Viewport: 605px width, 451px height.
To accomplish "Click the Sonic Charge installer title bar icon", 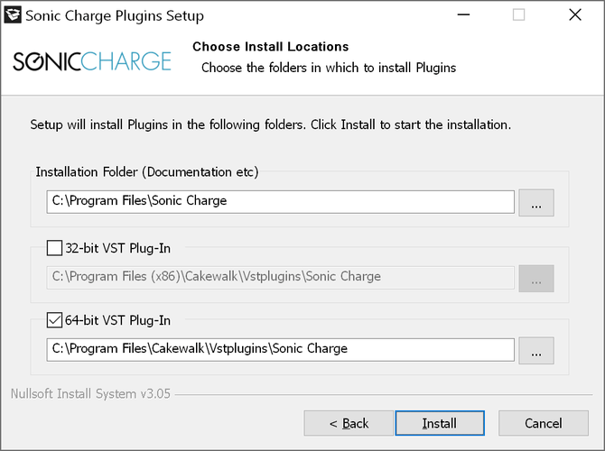I will 13,15.
